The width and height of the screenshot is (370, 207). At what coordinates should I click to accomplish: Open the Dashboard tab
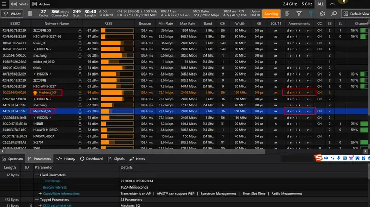click(x=91, y=159)
